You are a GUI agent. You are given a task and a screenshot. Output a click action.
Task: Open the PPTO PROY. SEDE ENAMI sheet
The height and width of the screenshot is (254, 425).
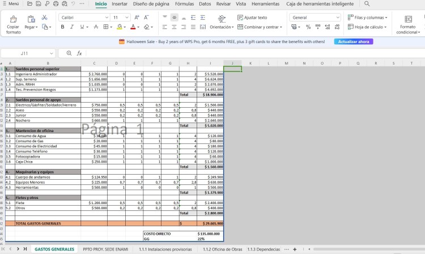coord(105,249)
